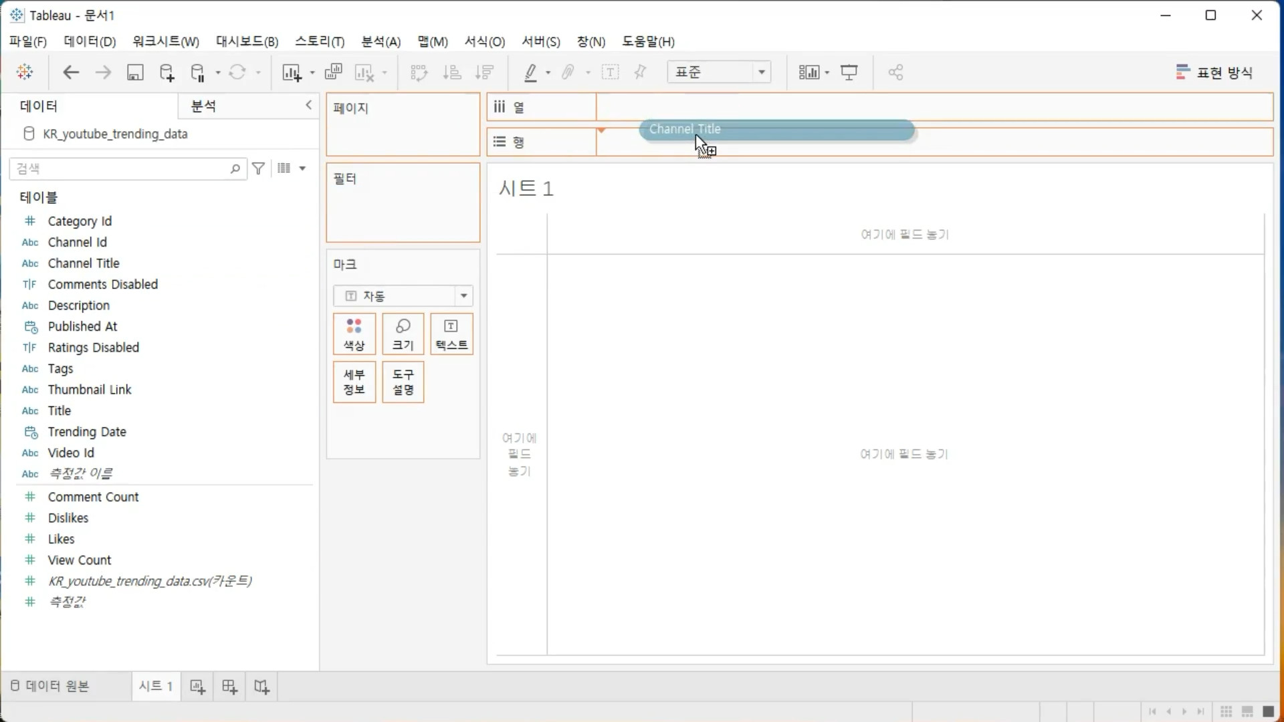Toggle the Show Me panel
The height and width of the screenshot is (722, 1284).
(x=1214, y=72)
